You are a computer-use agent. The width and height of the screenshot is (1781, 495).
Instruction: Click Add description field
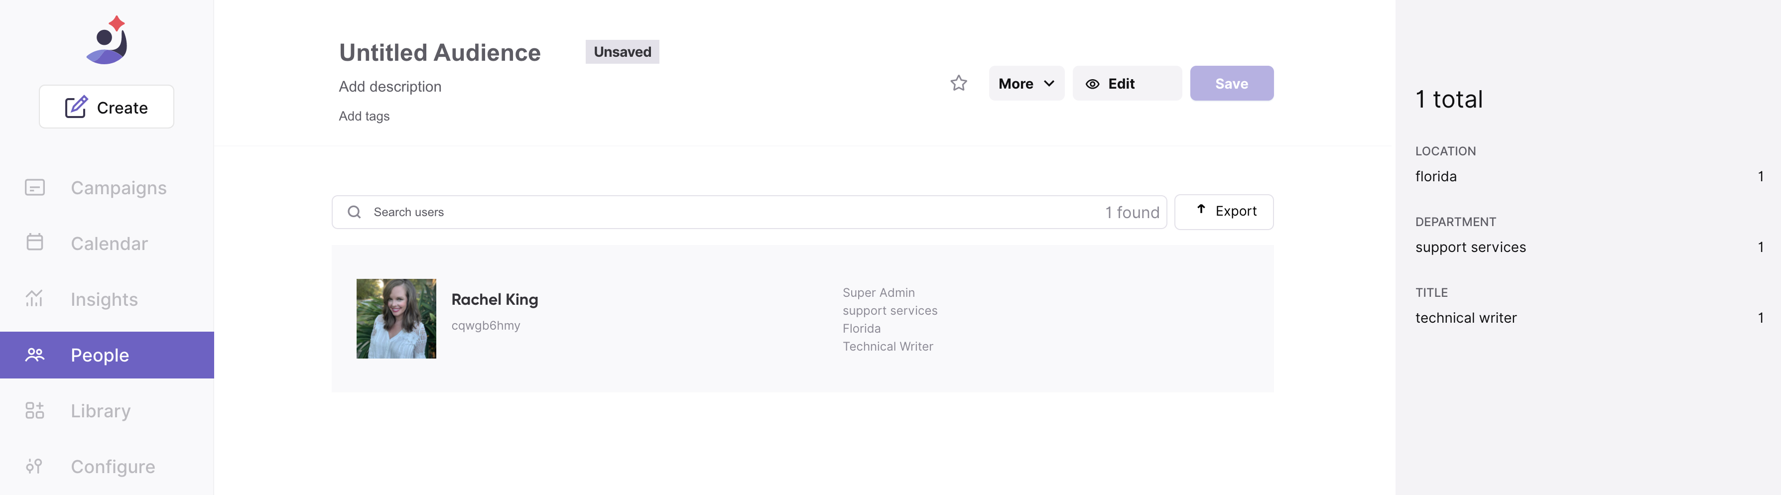click(390, 87)
